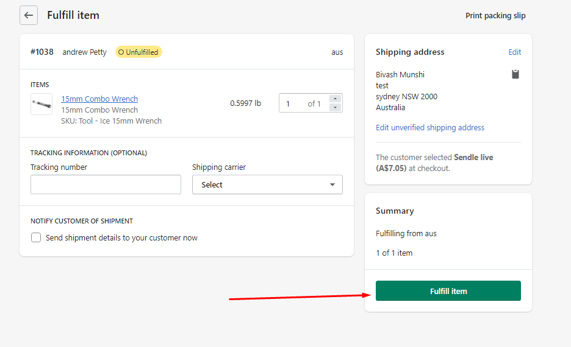Click customer name andrew Petty

(x=84, y=52)
